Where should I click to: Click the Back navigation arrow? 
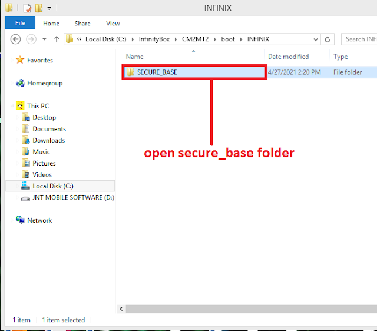pos(16,39)
